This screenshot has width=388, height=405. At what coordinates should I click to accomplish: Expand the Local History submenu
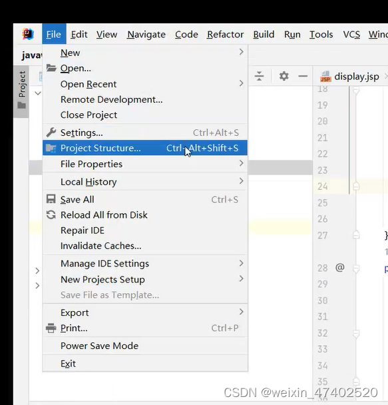[145, 182]
